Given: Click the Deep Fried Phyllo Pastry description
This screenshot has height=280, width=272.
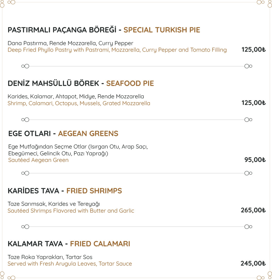Looking at the screenshot, I should [117, 50].
